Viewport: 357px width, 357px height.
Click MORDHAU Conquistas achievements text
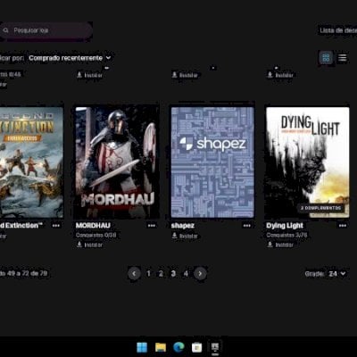click(x=95, y=235)
